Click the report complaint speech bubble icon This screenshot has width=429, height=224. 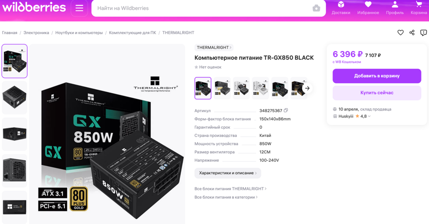pyautogui.click(x=423, y=33)
